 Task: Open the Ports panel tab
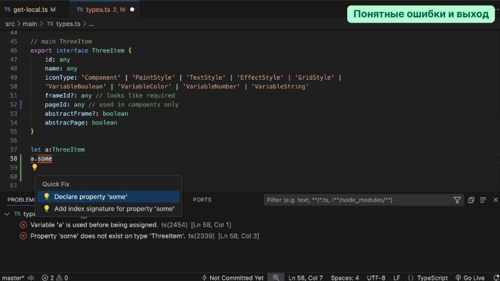tap(202, 200)
